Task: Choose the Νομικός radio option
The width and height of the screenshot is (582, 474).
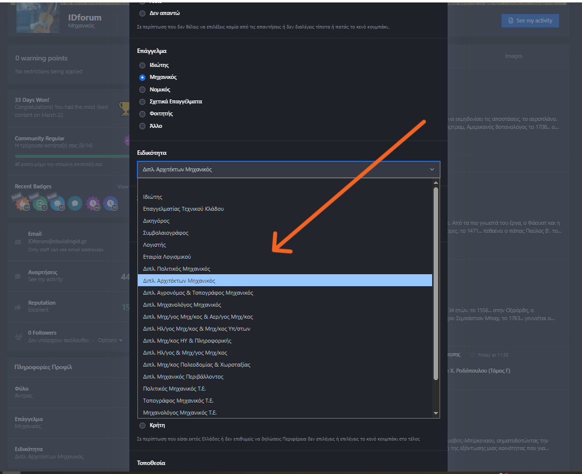Action: (x=142, y=90)
